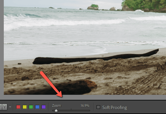Click the Zoom slider handle

point(56,111)
